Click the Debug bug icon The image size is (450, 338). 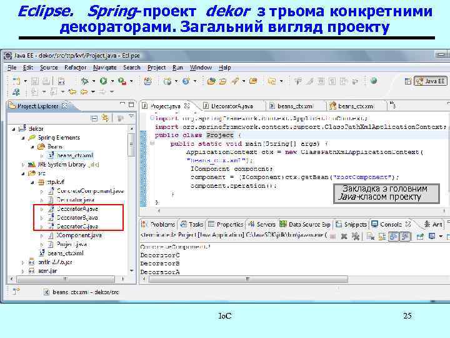coord(84,81)
